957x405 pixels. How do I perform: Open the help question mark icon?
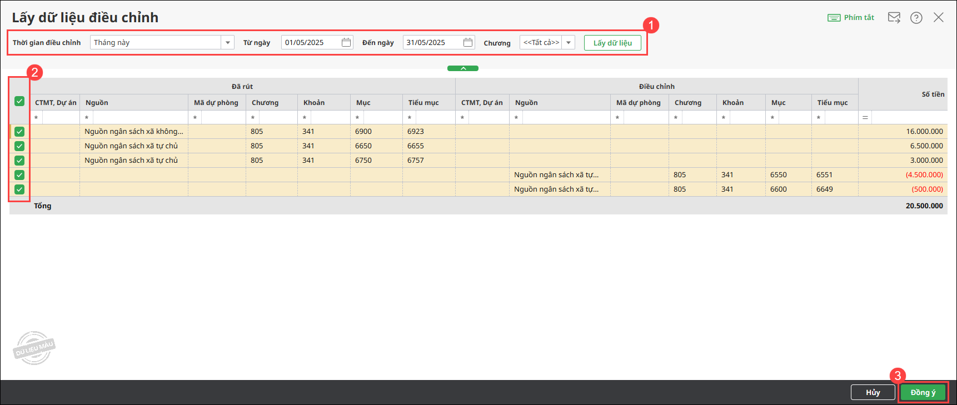916,18
